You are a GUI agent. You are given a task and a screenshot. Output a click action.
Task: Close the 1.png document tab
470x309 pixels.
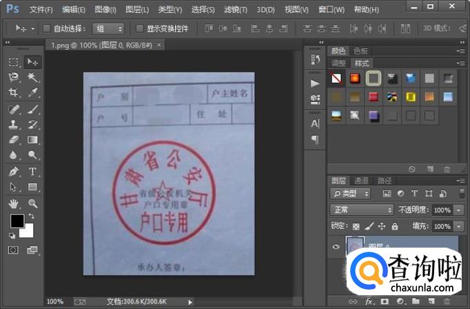[159, 45]
